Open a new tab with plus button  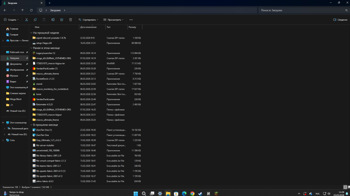50,3
